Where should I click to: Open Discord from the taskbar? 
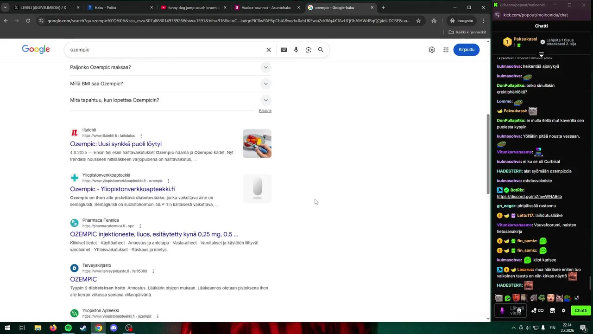114,328
